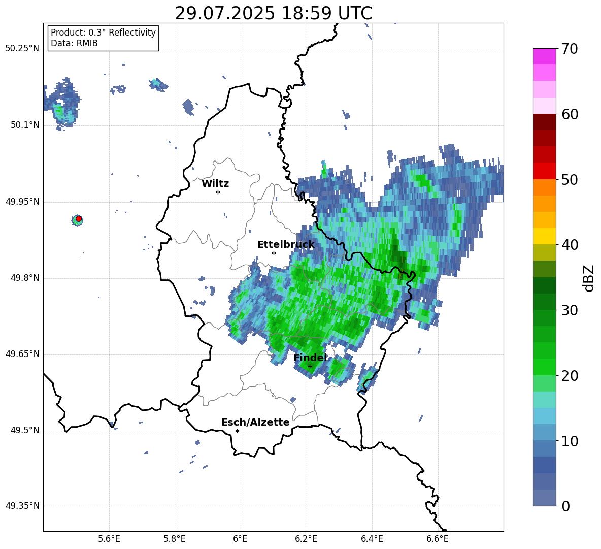Click the red dot marker on the map
601x549 pixels.
point(79,219)
